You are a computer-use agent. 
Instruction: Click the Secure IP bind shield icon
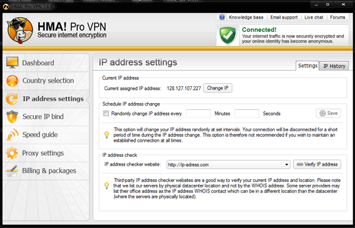[12, 117]
